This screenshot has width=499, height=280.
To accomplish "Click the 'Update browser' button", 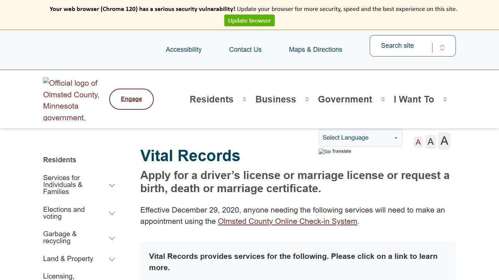I will 249,20.
